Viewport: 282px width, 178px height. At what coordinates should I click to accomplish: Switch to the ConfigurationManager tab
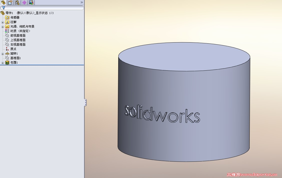(x=17, y=3)
